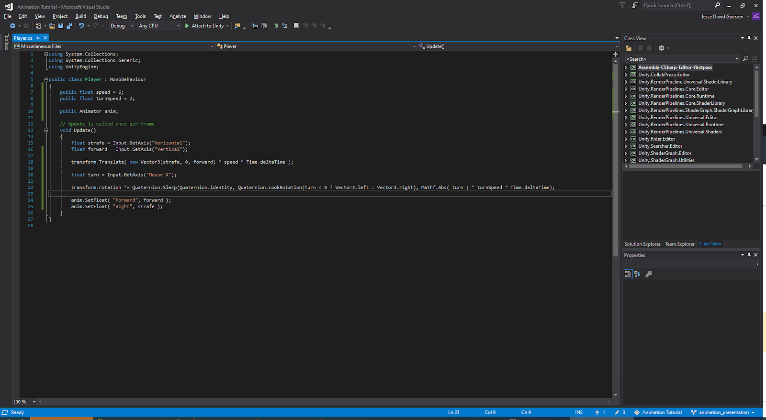Open the Analyze menu
This screenshot has width=766, height=420.
pos(178,16)
